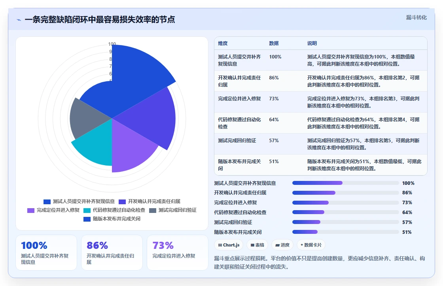443x286 pixels.
Task: Click the progress bar showing 57%
Action: coord(346,222)
